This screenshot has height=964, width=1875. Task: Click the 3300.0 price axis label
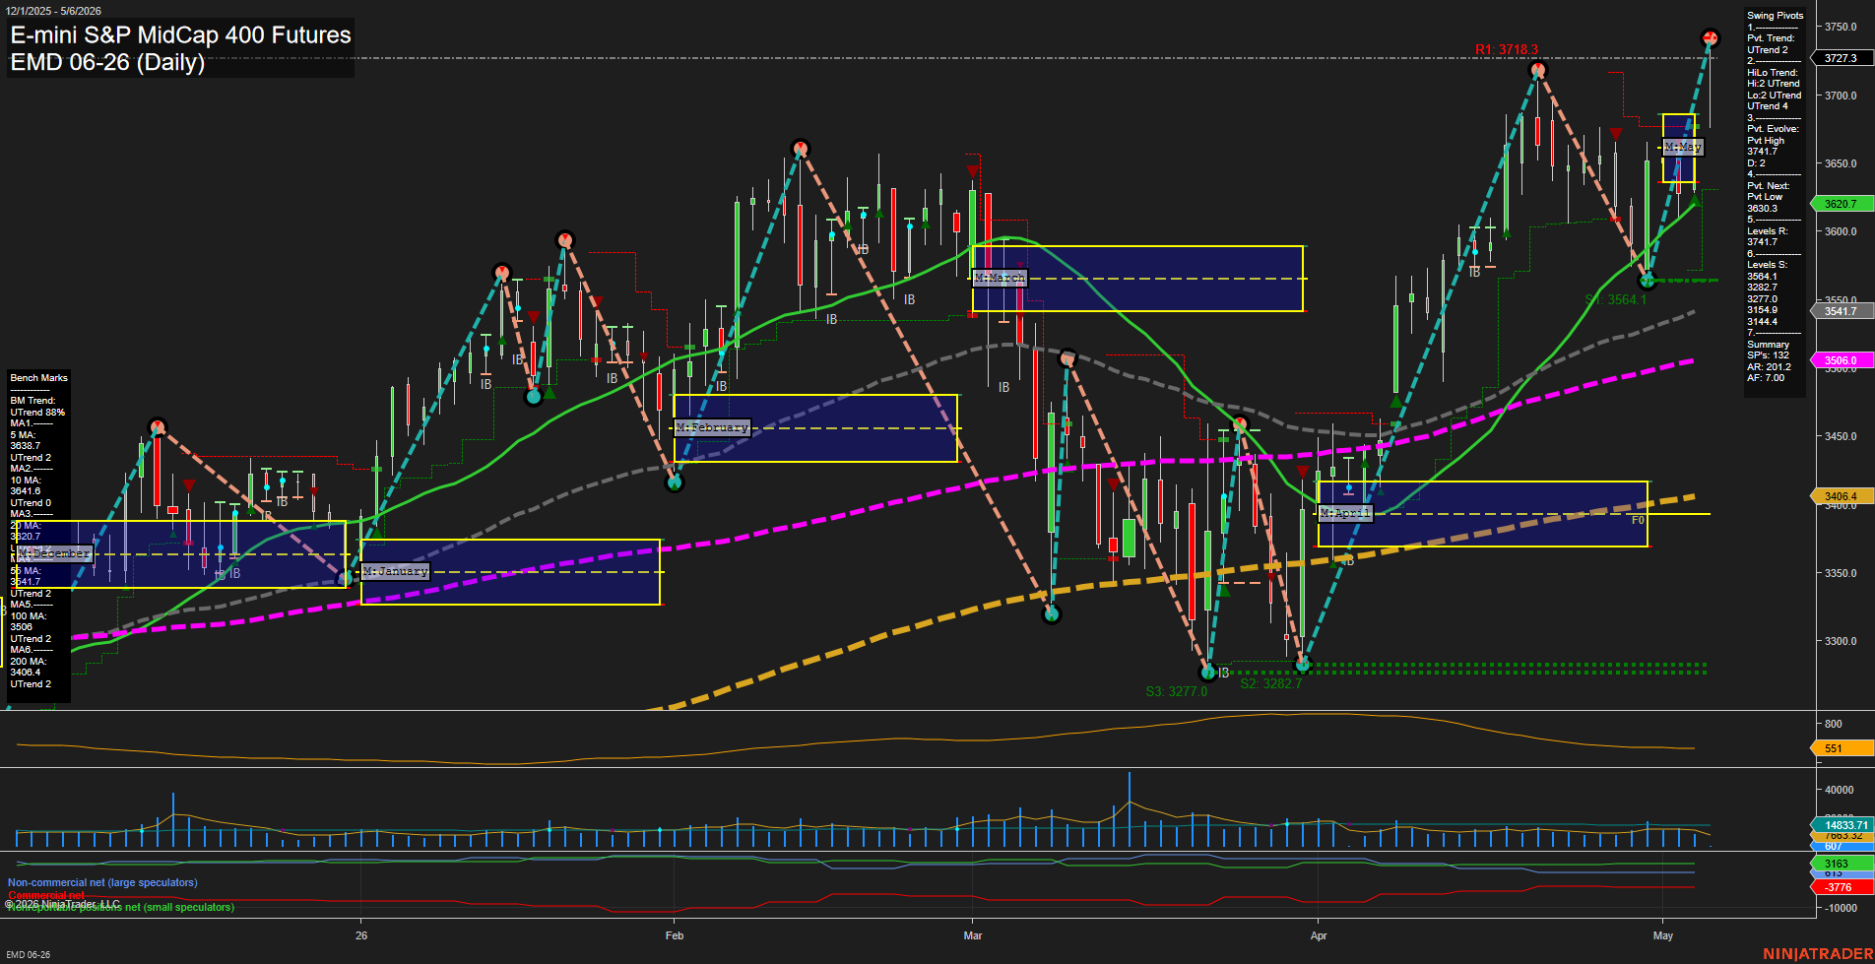click(1841, 641)
